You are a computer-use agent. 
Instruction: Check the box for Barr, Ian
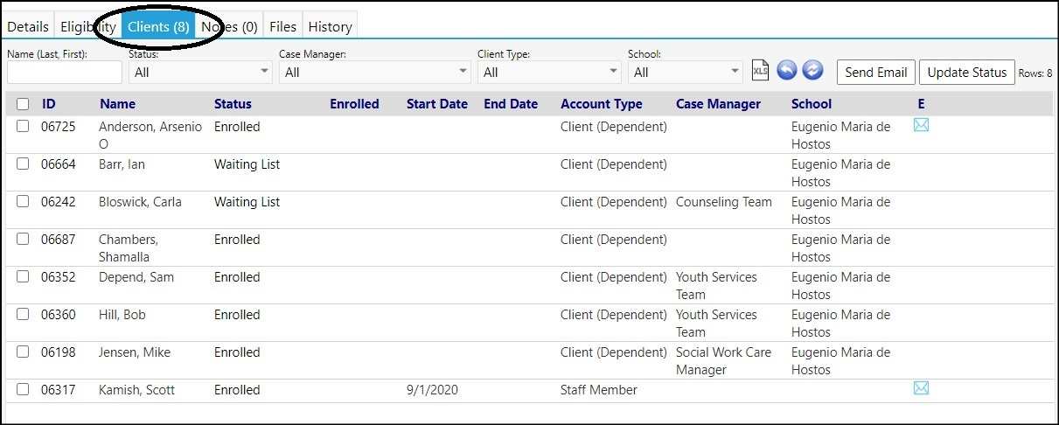click(23, 164)
